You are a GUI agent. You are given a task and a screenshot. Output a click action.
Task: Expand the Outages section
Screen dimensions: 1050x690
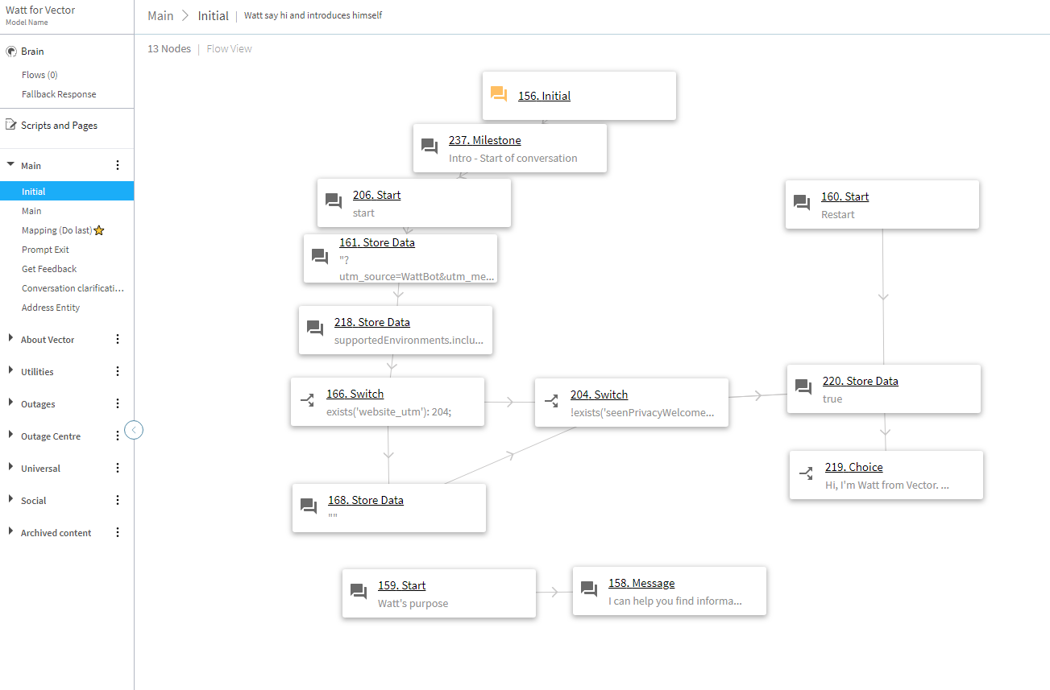point(11,403)
